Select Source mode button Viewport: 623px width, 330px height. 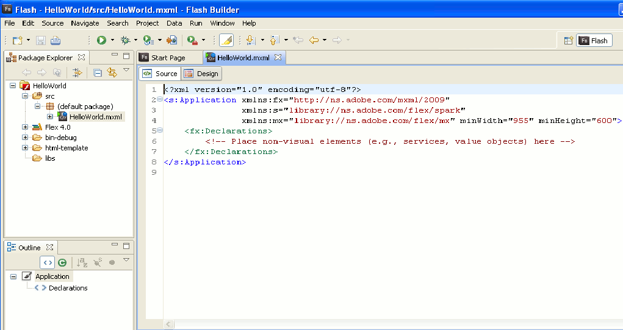click(x=160, y=74)
